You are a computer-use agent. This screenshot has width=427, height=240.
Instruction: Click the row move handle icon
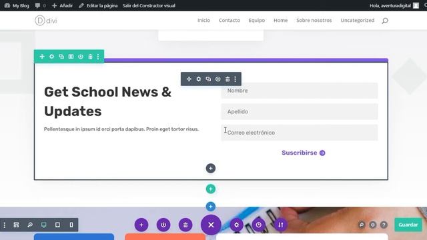42,56
